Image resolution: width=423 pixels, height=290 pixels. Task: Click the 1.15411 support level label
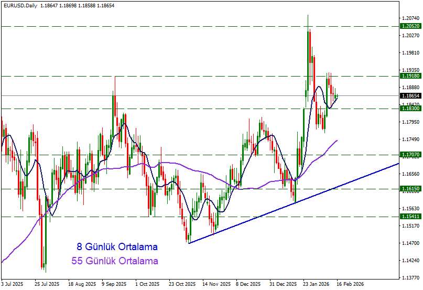click(410, 217)
